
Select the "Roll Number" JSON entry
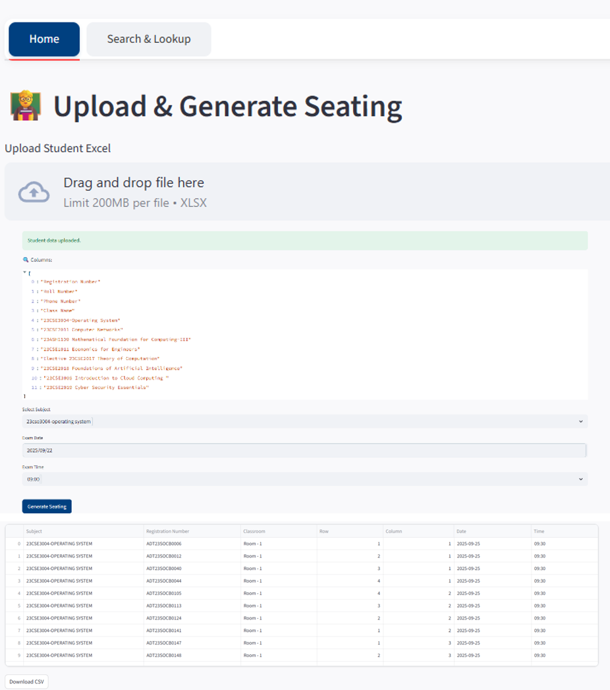59,291
